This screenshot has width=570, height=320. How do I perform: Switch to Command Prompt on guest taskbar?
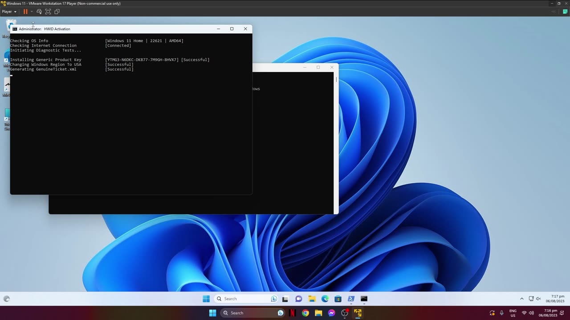(x=364, y=299)
